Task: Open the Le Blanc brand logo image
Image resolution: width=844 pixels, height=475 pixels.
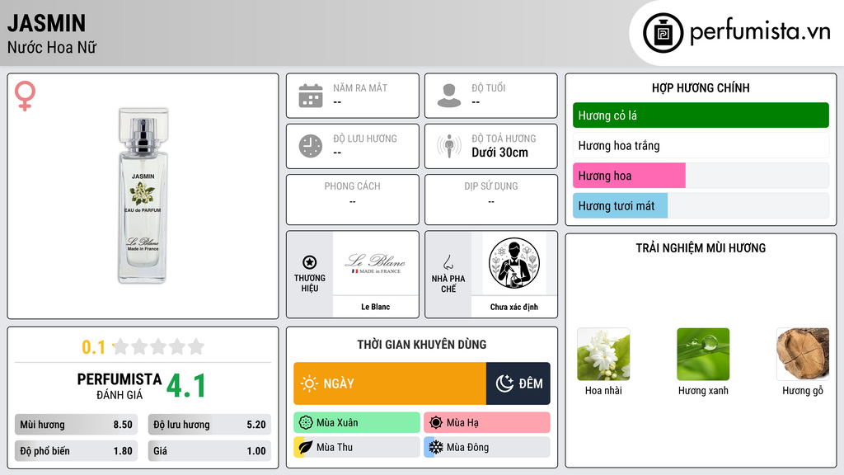Action: point(375,263)
